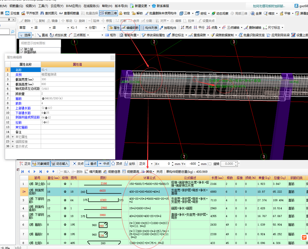Open the 视图(V) menu

(x=30, y=6)
